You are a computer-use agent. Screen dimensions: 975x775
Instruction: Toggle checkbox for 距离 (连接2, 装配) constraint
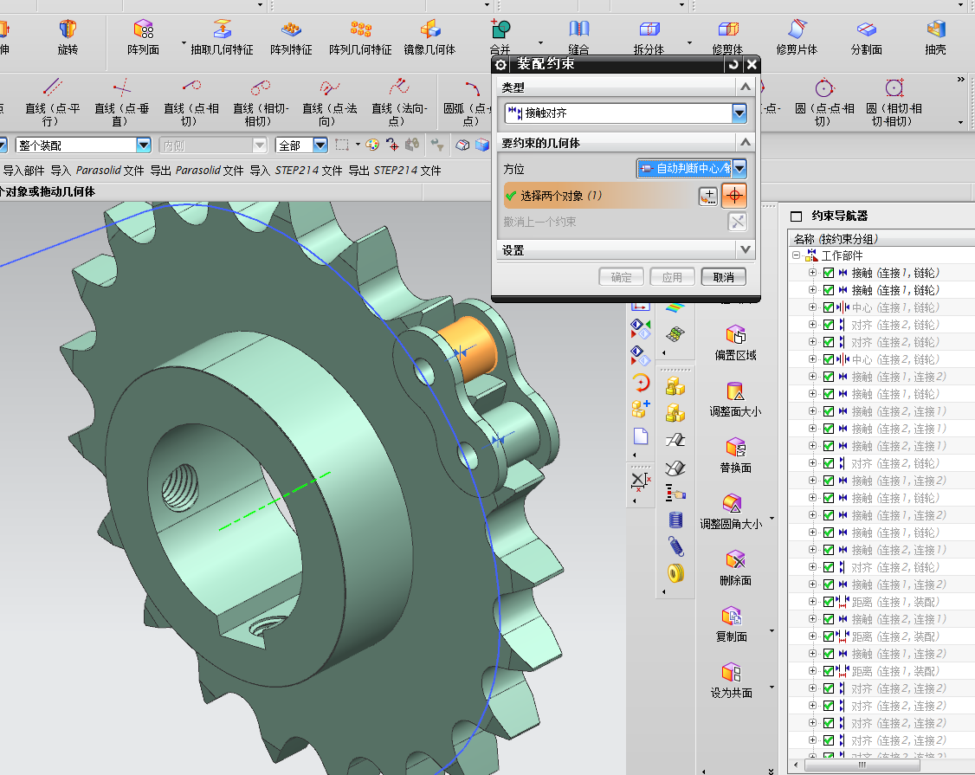pyautogui.click(x=829, y=636)
